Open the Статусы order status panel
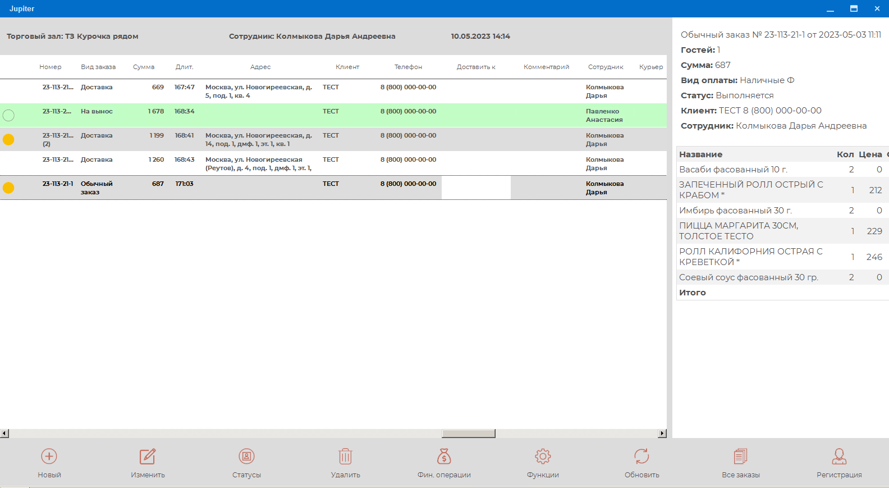 point(246,463)
